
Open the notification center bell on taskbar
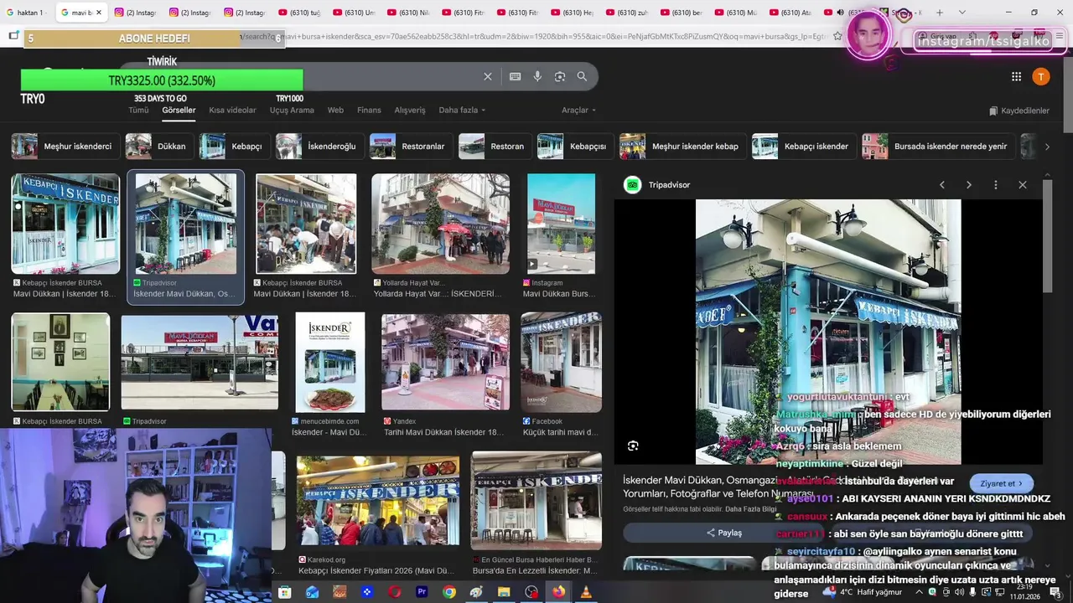click(x=1056, y=592)
